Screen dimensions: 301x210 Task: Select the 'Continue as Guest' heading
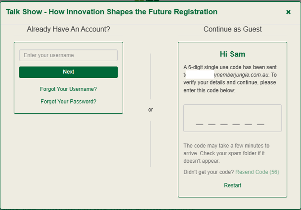[x=232, y=29]
